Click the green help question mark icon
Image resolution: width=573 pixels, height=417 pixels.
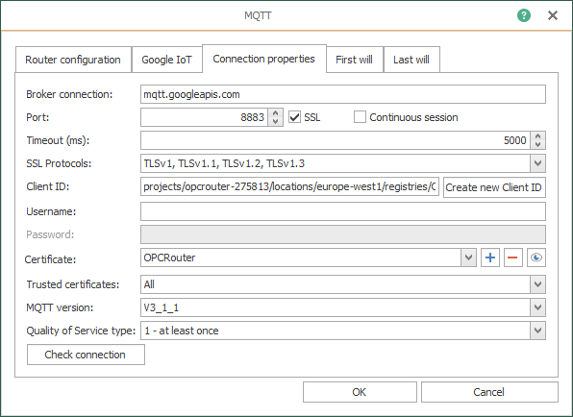click(x=524, y=15)
